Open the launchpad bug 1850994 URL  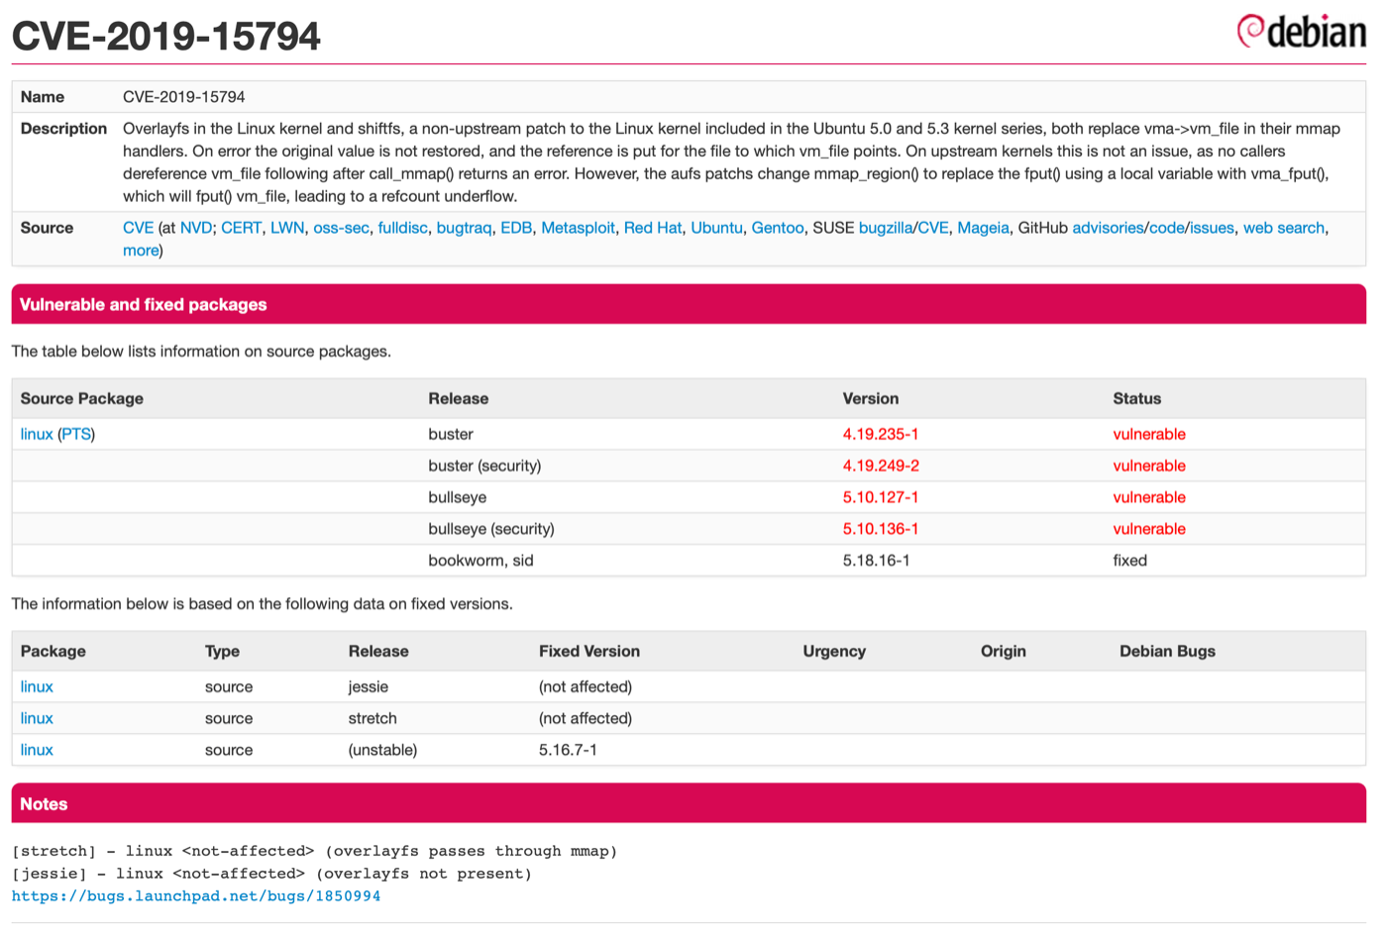pyautogui.click(x=196, y=895)
